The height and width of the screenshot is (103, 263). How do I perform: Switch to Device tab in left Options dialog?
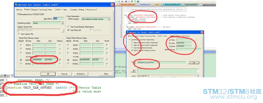pos(19,10)
